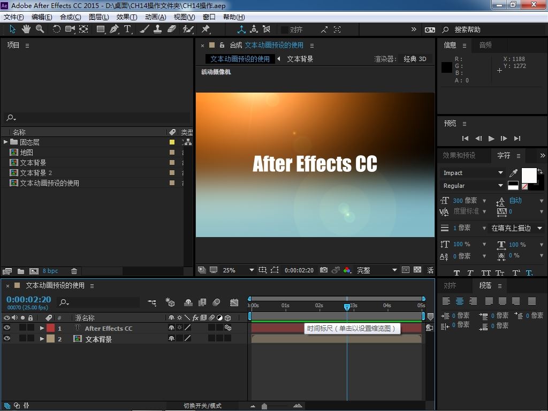Expand the 固态层 folder
The width and height of the screenshot is (548, 411).
point(5,142)
